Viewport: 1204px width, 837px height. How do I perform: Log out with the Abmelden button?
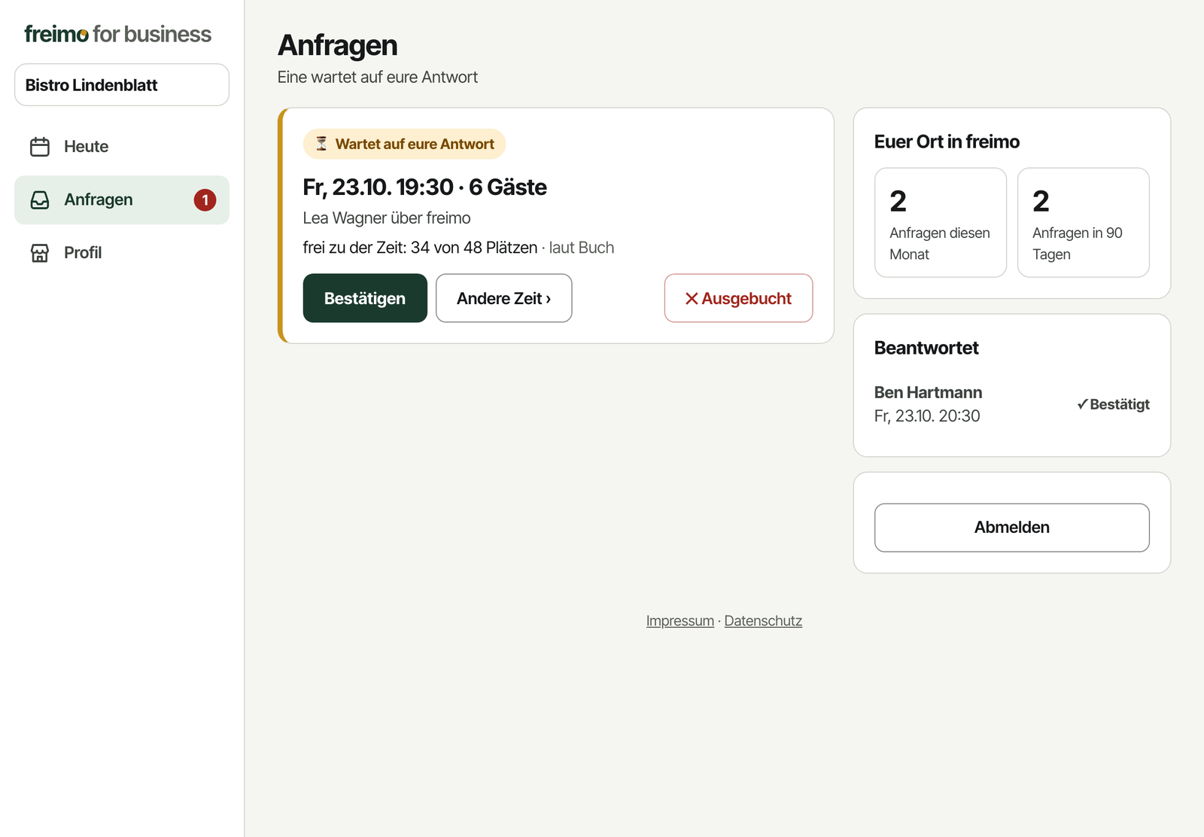(1012, 528)
